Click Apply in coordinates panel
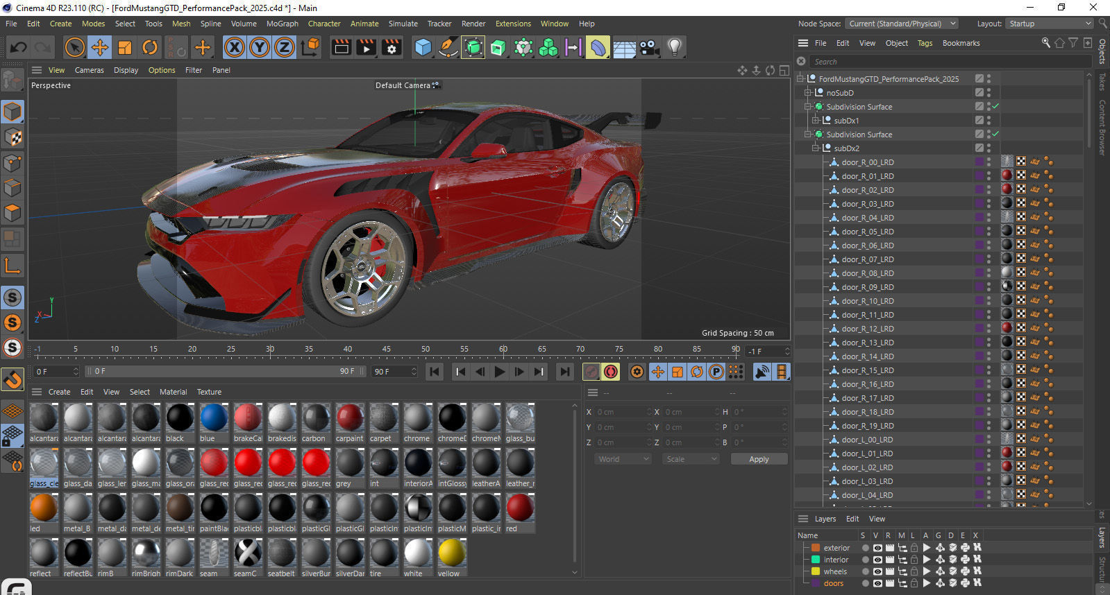The height and width of the screenshot is (595, 1110). [x=759, y=459]
